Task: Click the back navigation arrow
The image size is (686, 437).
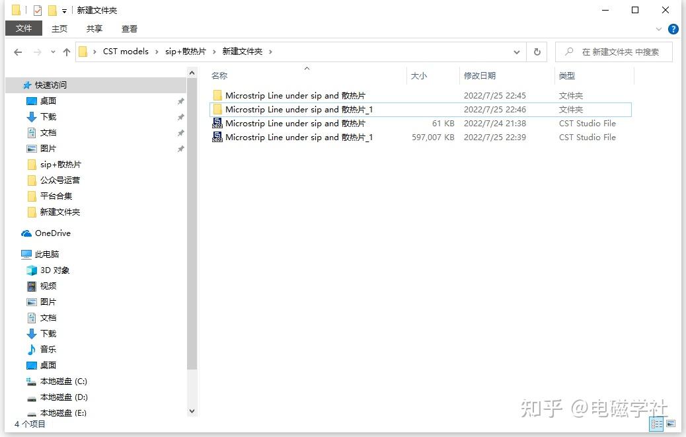Action: 18,52
